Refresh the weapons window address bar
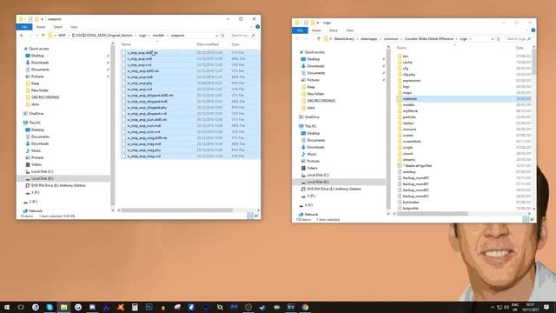Image resolution: width=556 pixels, height=313 pixels. 222,36
